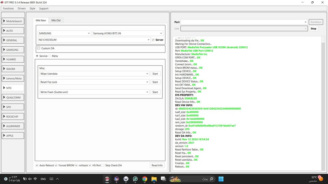The image size is (328, 184).
Task: Switch the ENG input language indicator
Action: (43, 179)
